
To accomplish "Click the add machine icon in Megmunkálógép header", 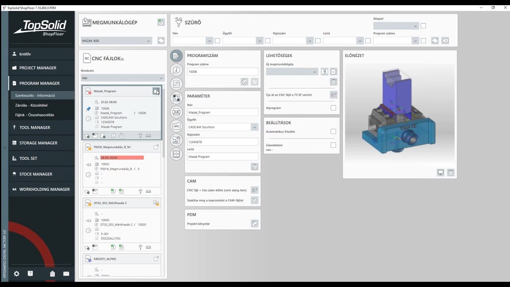I will tap(161, 22).
